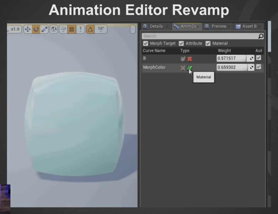
Task: Open rotation snap 10° value dropdown
Action: [x=101, y=29]
